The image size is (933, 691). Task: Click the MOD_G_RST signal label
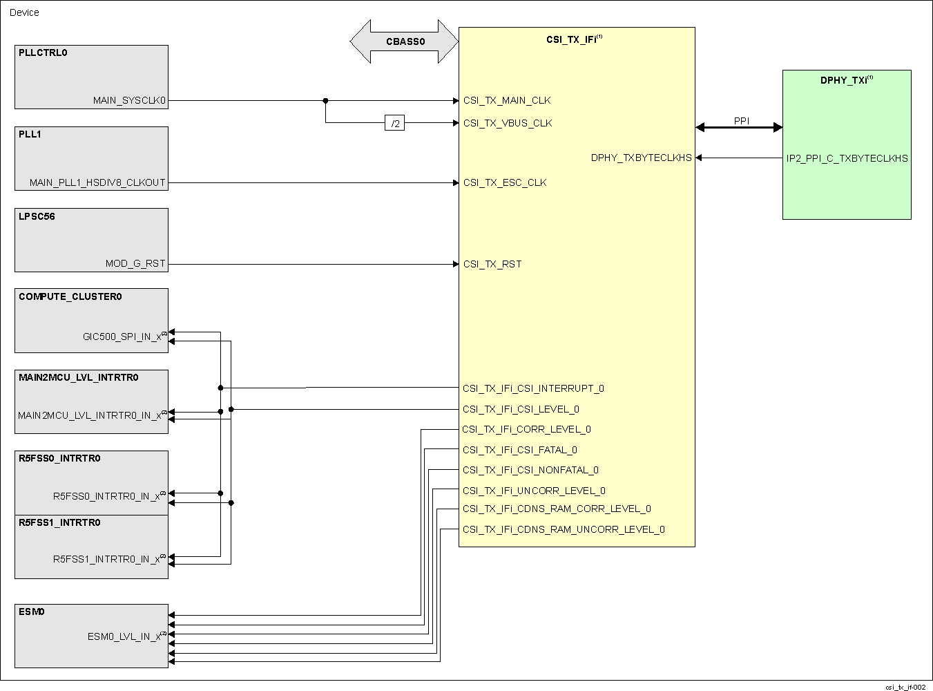pos(135,263)
